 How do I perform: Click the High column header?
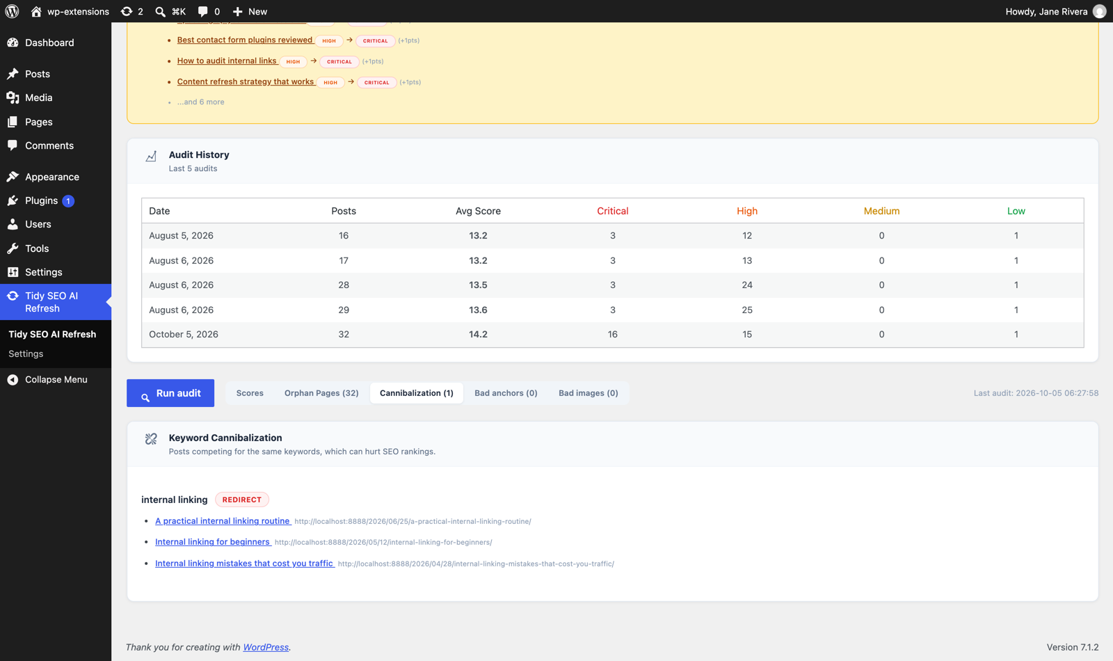click(x=747, y=211)
